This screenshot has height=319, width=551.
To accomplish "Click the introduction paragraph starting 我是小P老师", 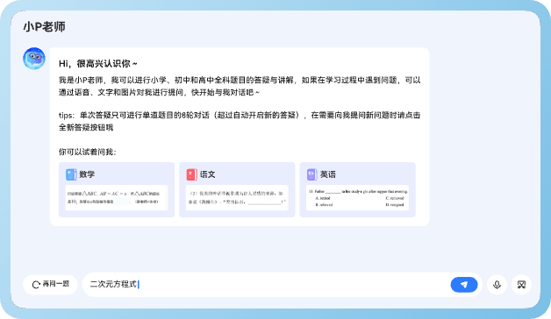I will [x=240, y=86].
